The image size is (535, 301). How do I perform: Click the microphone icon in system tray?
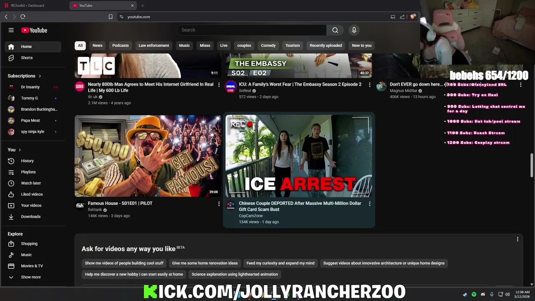coord(492,294)
